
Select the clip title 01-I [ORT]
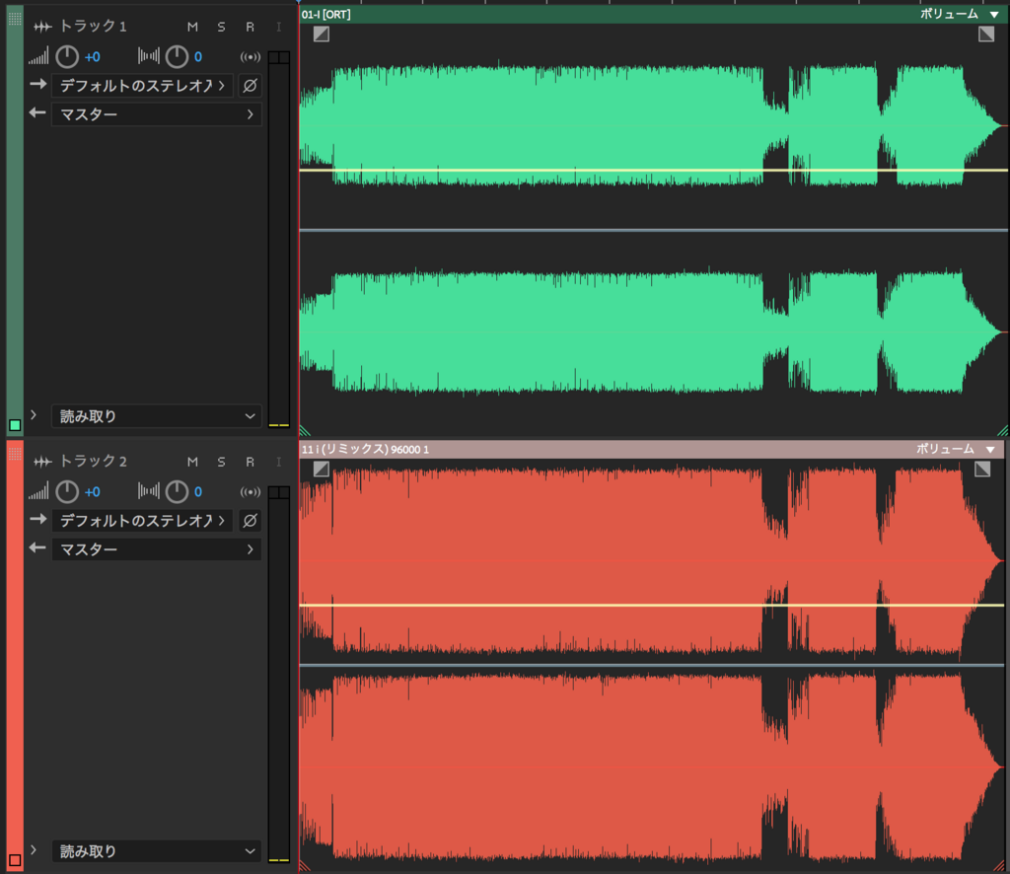click(325, 14)
